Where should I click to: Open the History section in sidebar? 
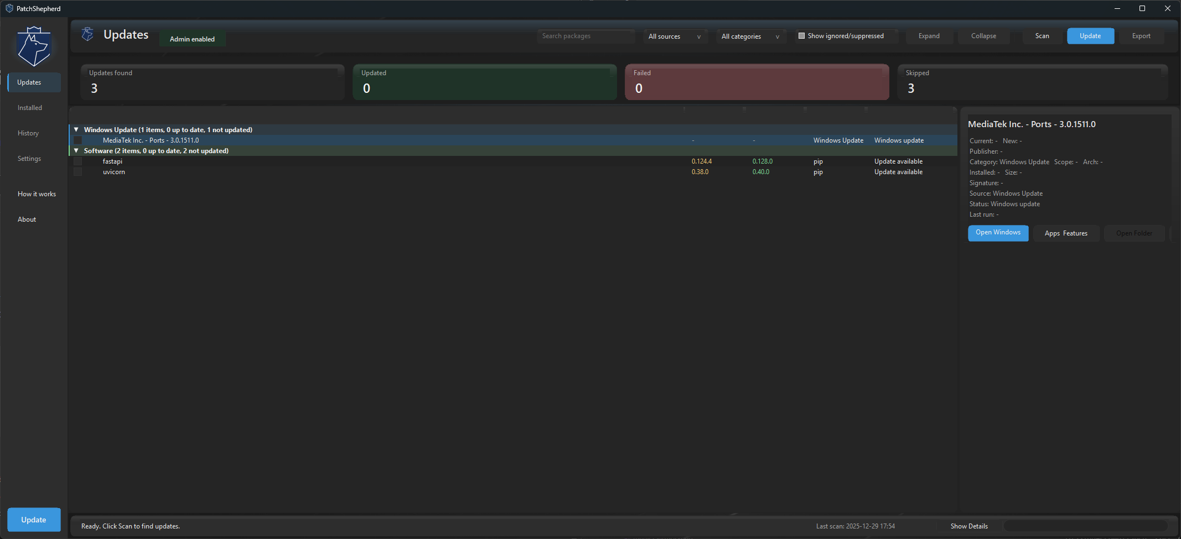tap(28, 133)
